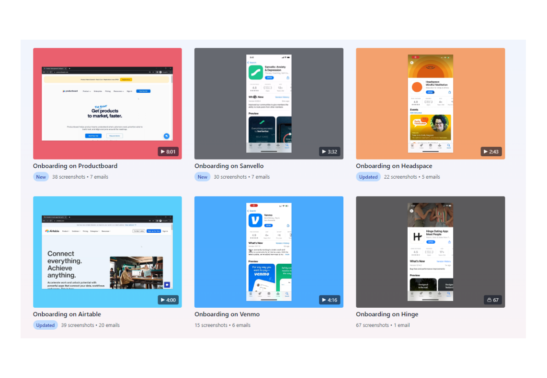Click the Updated badge under Airtable
Screen dimensions: 547x378
46,325
